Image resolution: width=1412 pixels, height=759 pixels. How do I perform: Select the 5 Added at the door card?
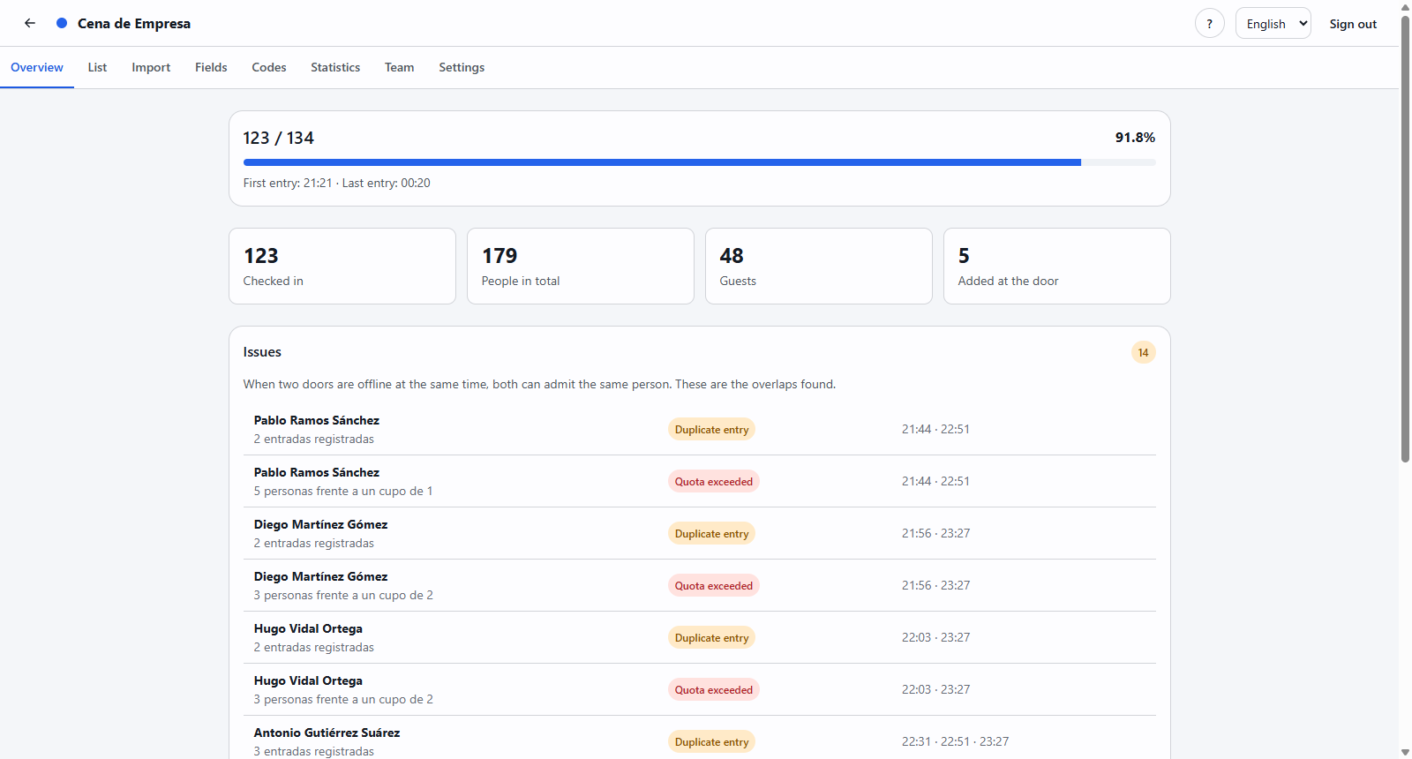(1057, 267)
